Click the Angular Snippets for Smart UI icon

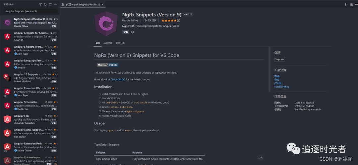7,36
